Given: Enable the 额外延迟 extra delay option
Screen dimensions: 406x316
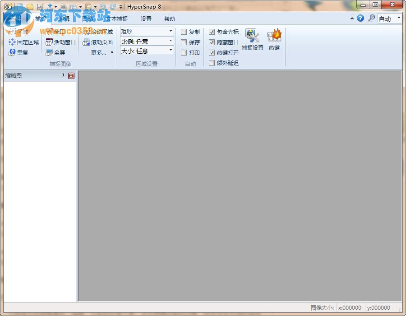Looking at the screenshot, I should [x=212, y=63].
